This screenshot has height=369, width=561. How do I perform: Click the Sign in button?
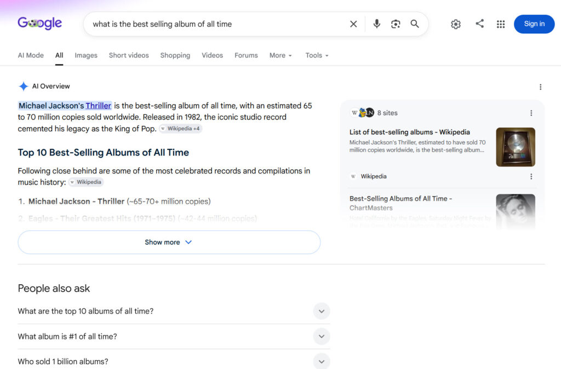point(534,24)
